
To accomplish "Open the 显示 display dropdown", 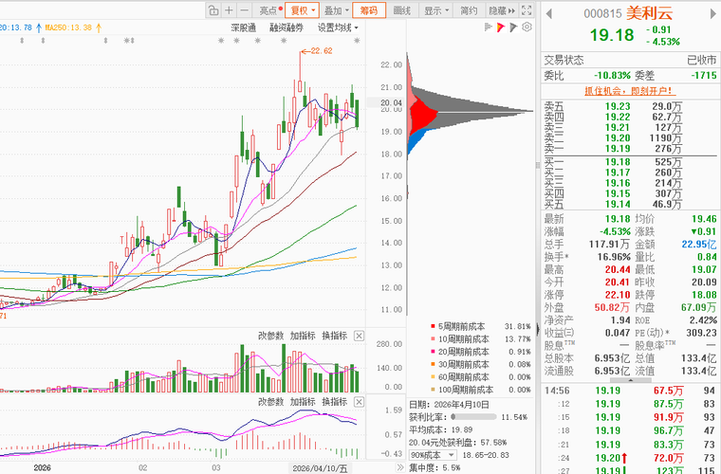I will click(435, 10).
